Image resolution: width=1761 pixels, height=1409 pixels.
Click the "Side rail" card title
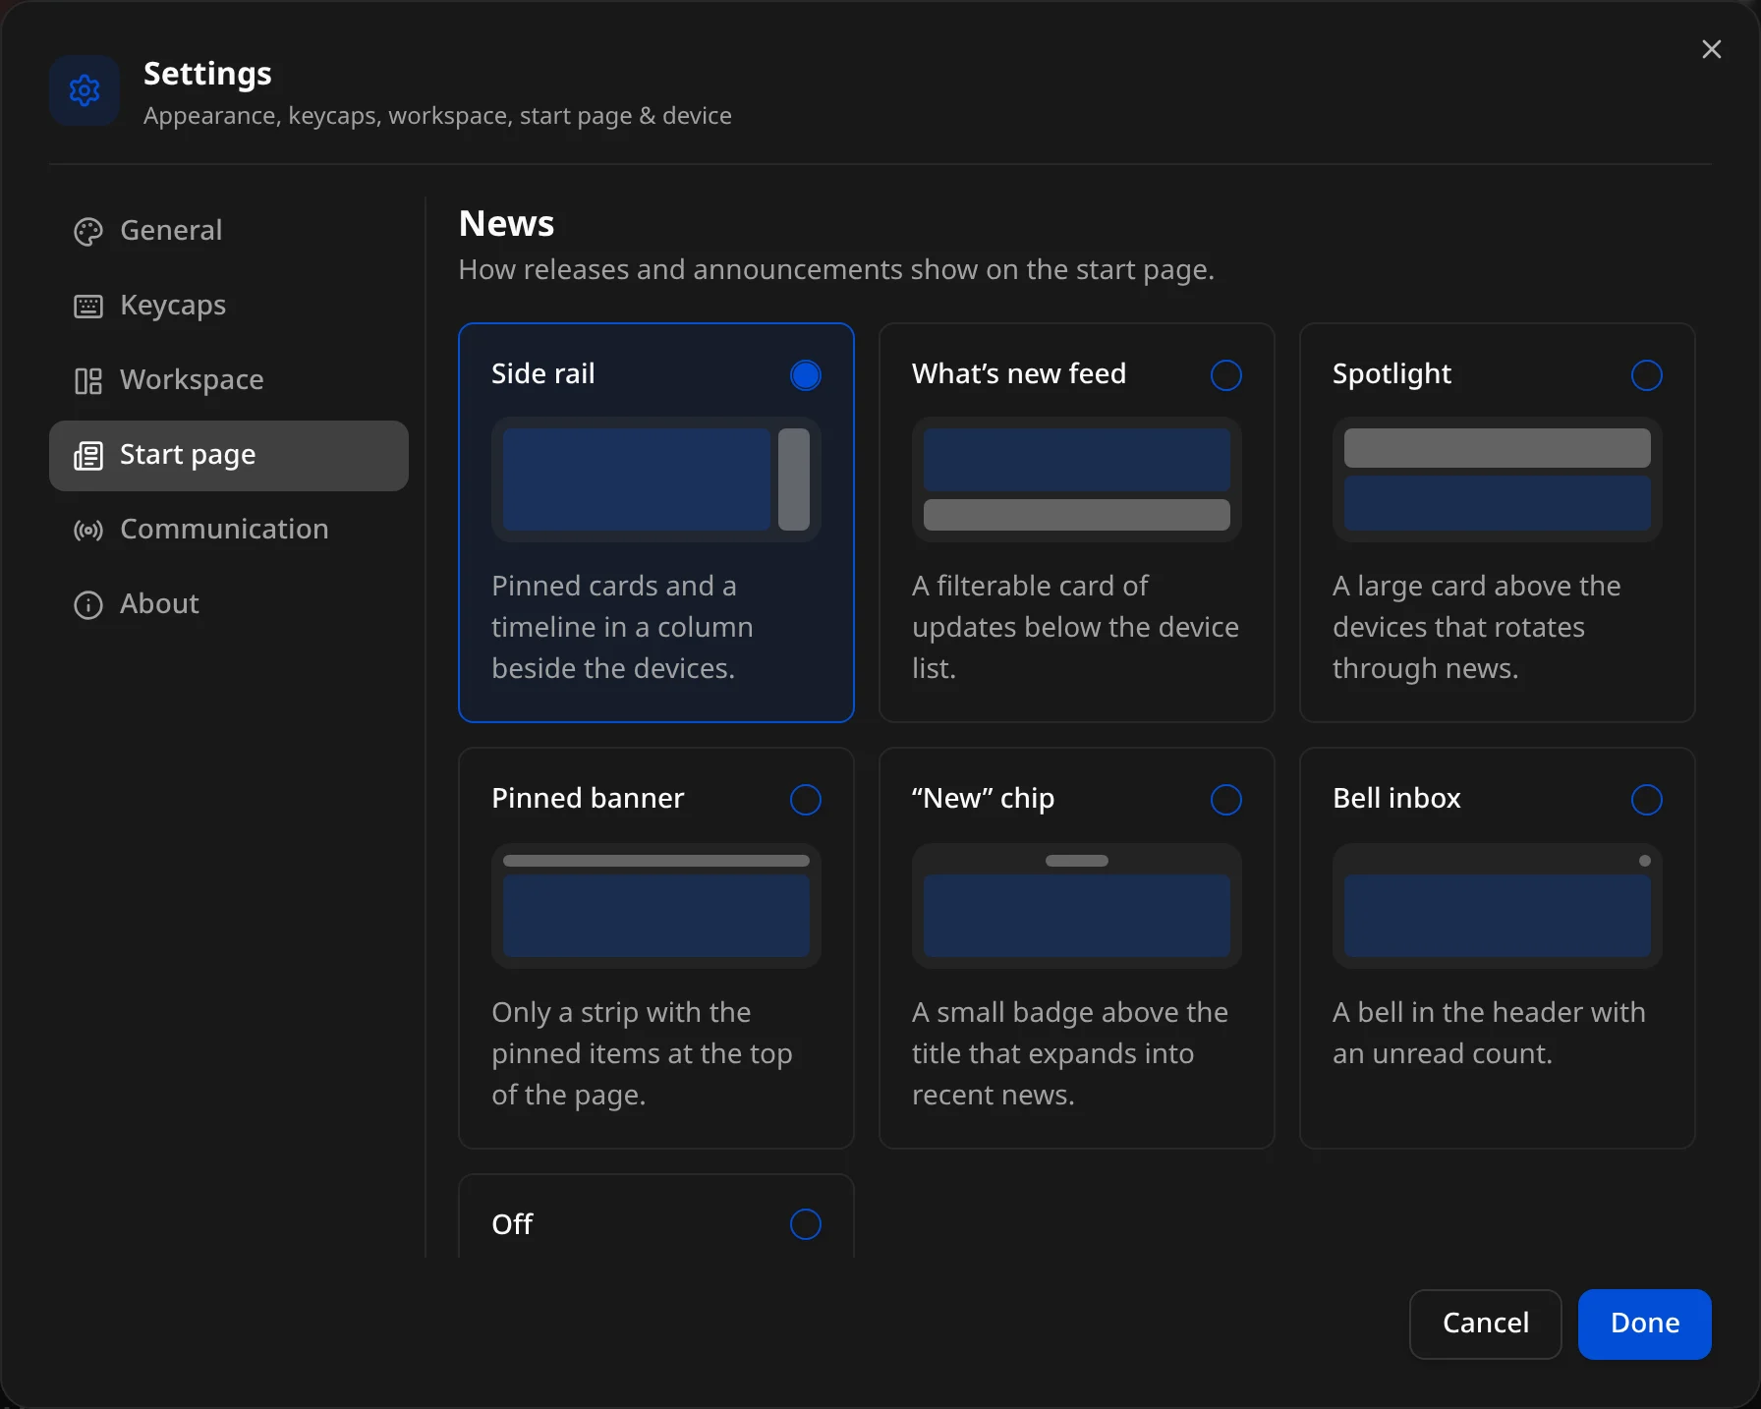543,374
